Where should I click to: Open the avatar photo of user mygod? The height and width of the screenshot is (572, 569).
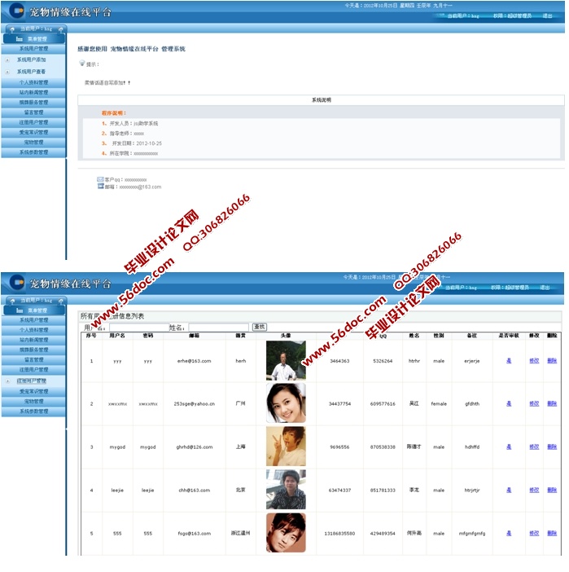[286, 447]
